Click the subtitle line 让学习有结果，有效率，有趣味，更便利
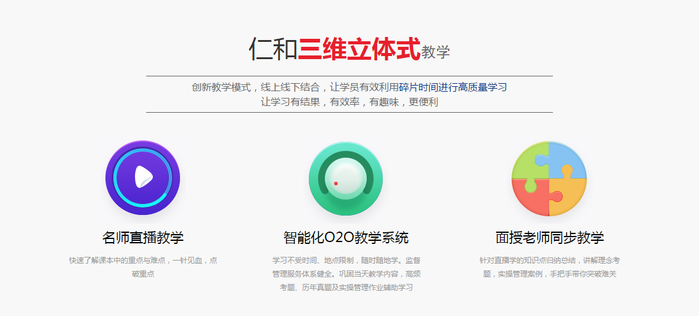 [349, 102]
